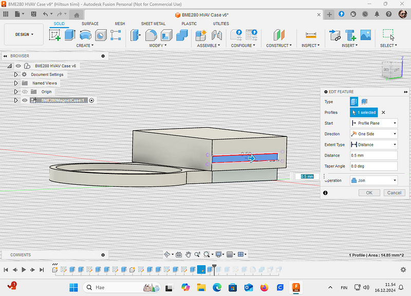This screenshot has height=296, width=411.
Task: Choose the Extrude type option
Action: [x=354, y=102]
